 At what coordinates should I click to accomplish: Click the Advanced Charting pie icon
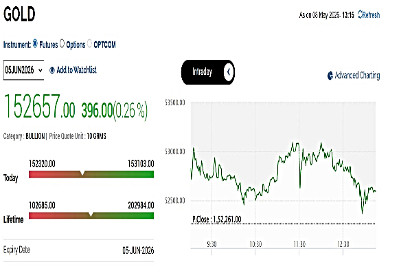[330, 76]
